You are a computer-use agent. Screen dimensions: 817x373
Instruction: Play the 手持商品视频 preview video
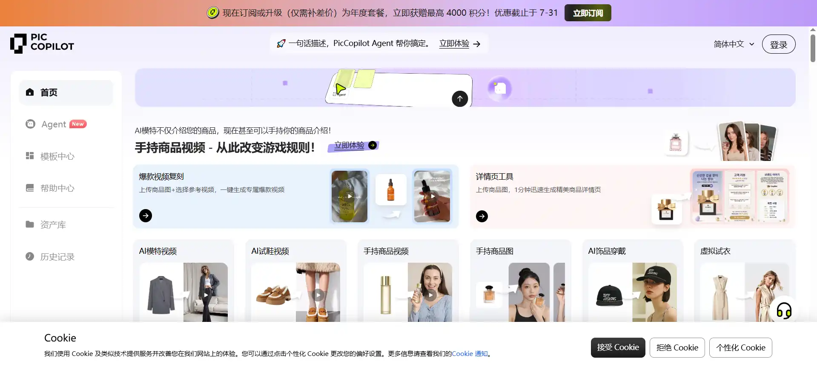tap(430, 295)
